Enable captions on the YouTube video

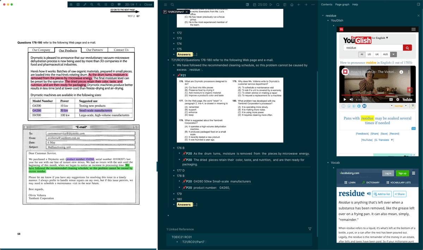pos(392,100)
